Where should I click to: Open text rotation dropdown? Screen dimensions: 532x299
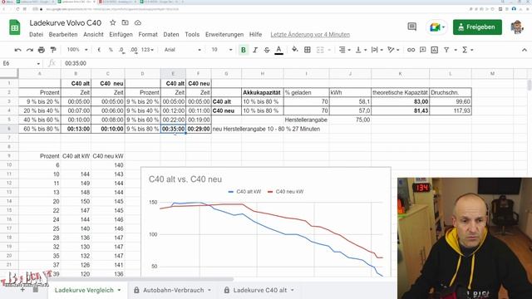pyautogui.click(x=393, y=50)
